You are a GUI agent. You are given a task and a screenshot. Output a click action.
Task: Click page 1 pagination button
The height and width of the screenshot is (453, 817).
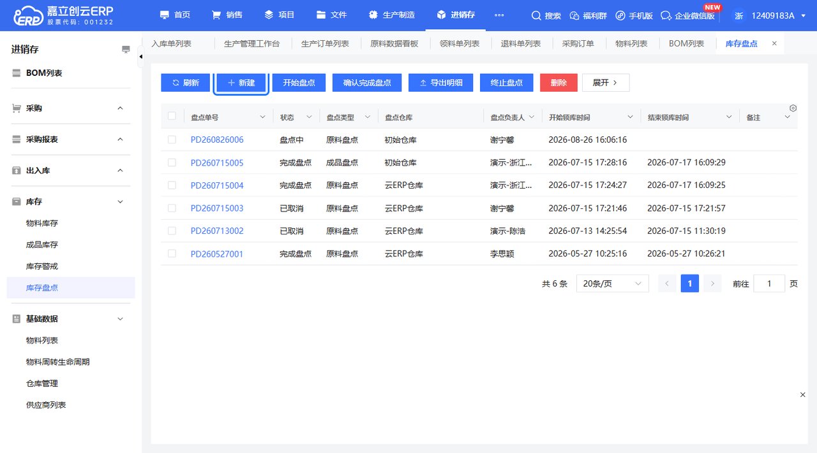[x=690, y=284]
